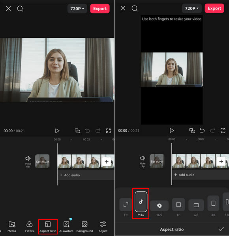Open the AI avatars tool
229x236 pixels.
point(66,227)
